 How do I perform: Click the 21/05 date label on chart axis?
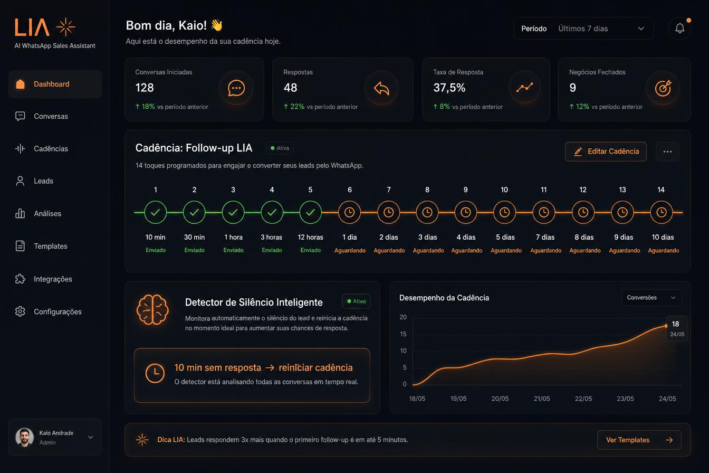[542, 399]
